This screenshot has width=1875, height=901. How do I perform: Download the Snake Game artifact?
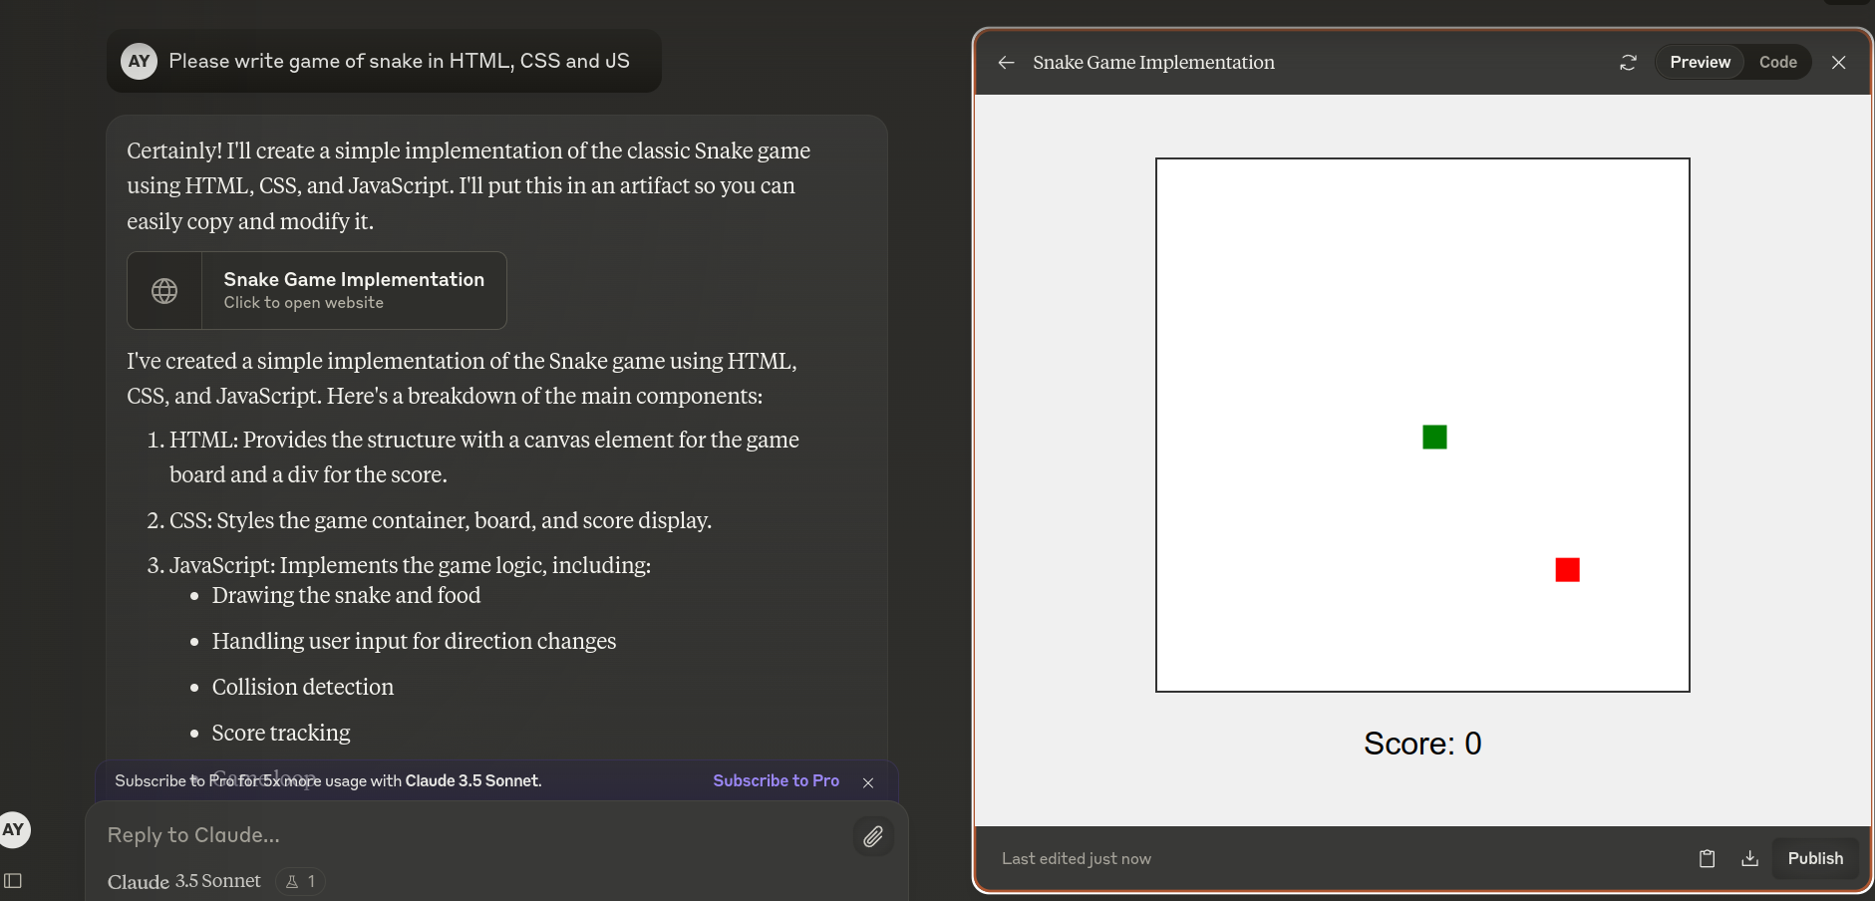(x=1749, y=858)
